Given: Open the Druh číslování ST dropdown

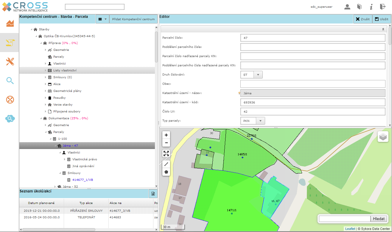Looking at the screenshot, I should (x=258, y=75).
